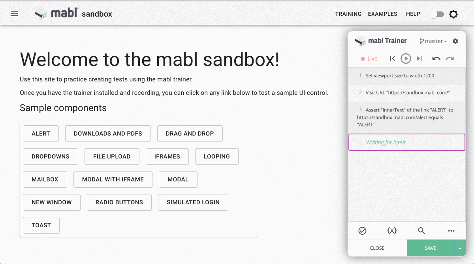474x264 pixels.
Task: Open the DRAG AND DROP component
Action: [190, 134]
